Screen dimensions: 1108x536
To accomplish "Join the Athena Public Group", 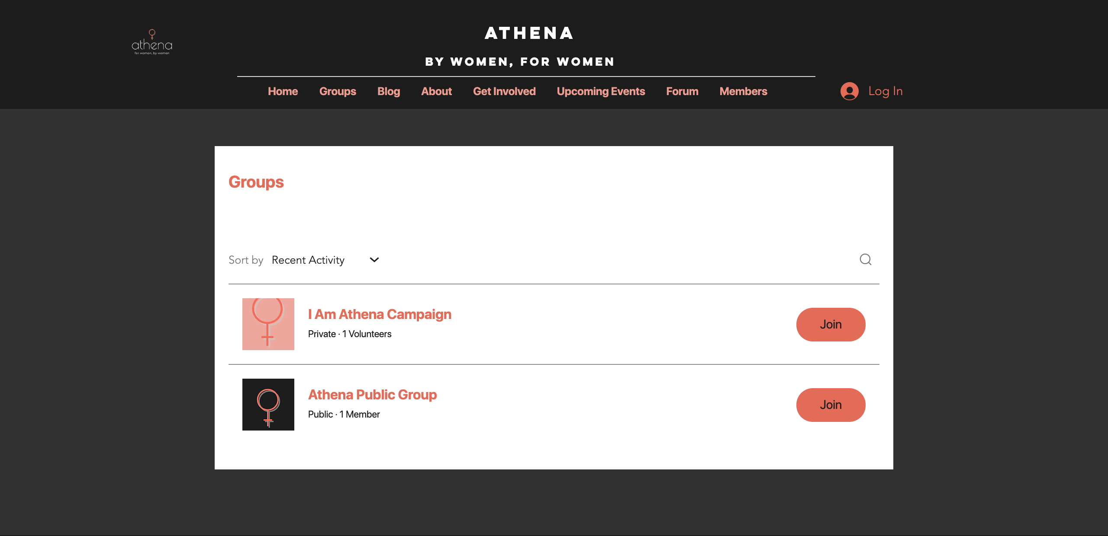I will [x=831, y=405].
